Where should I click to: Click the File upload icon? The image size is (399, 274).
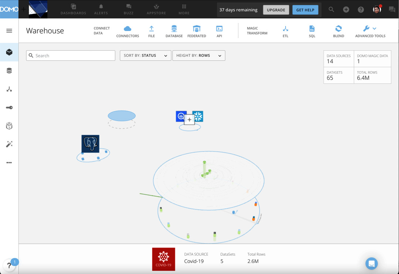click(151, 31)
